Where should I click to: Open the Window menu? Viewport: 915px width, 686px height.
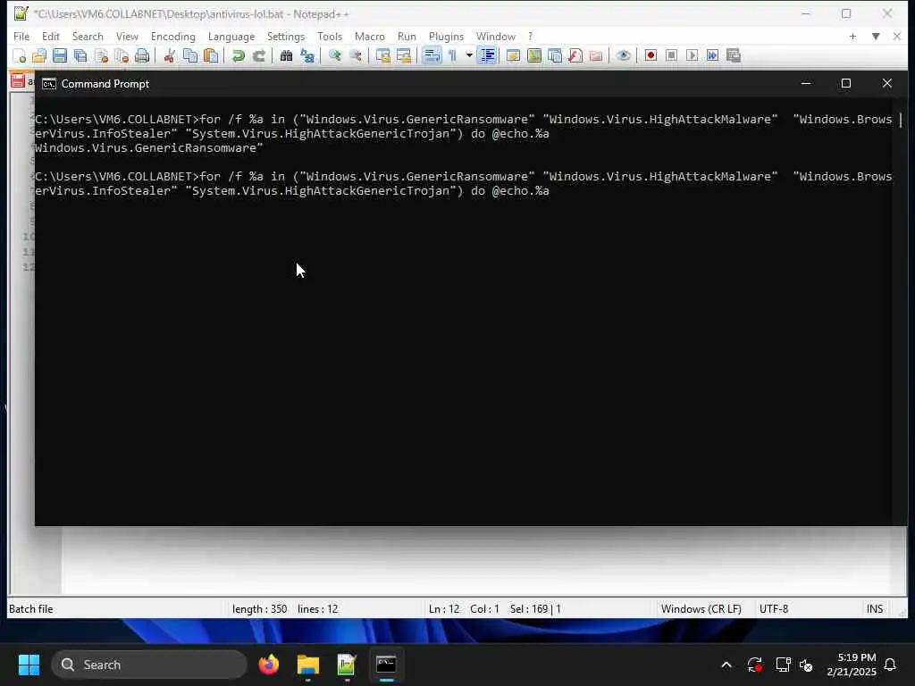click(496, 36)
